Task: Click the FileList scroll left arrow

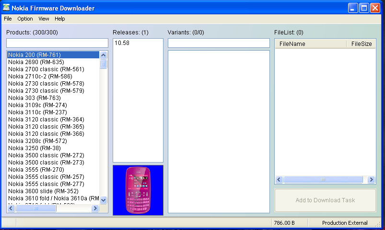Action: (x=279, y=179)
